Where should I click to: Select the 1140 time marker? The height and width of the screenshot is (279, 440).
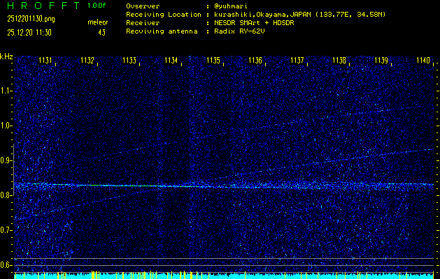pyautogui.click(x=423, y=61)
